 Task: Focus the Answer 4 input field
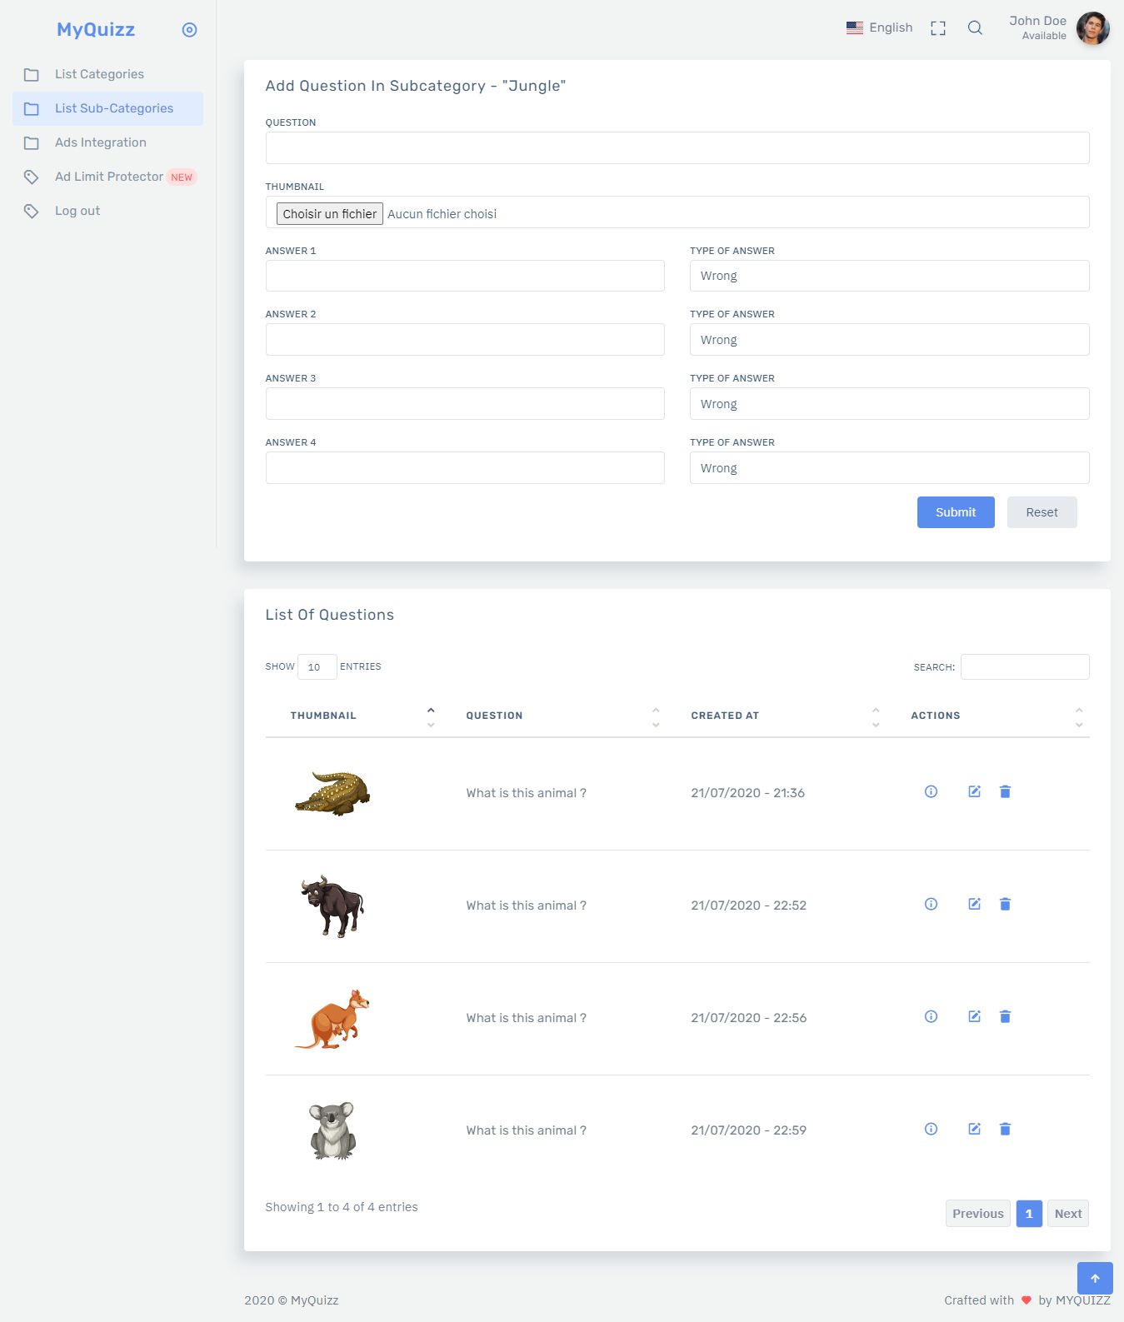click(465, 468)
